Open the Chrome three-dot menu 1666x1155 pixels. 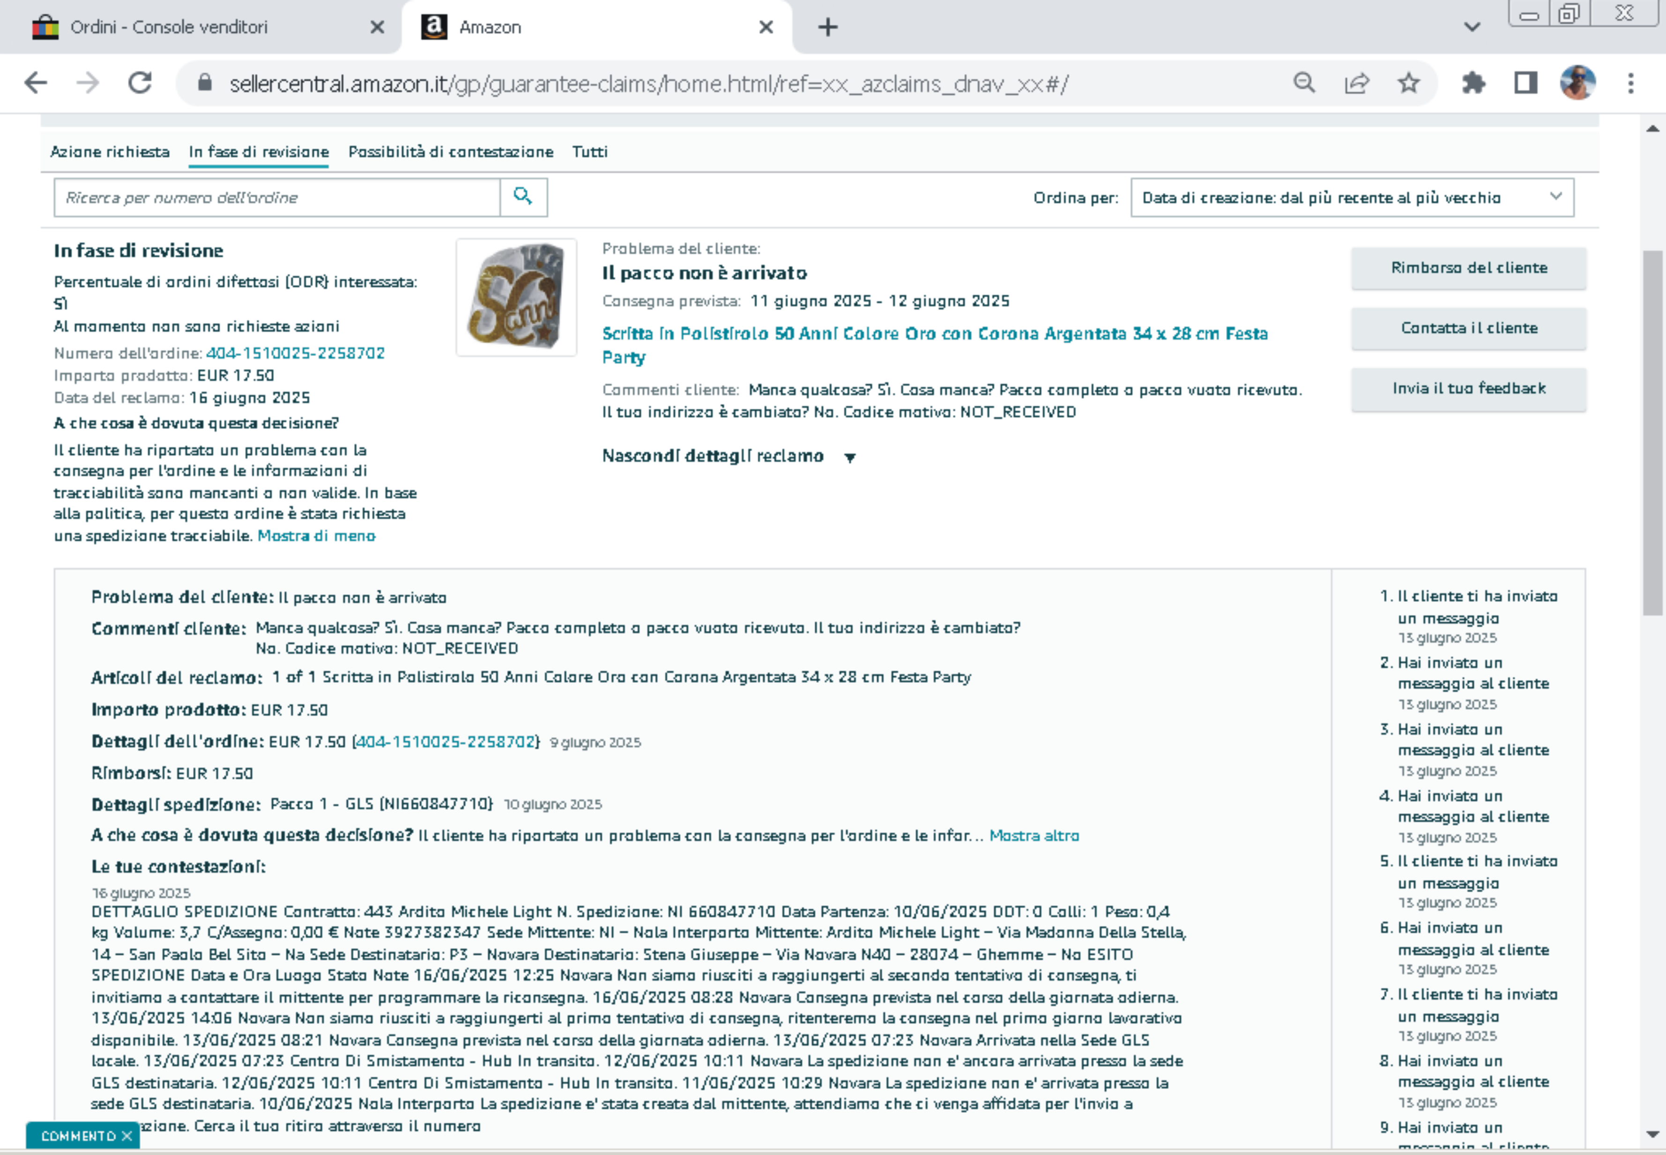[x=1630, y=83]
